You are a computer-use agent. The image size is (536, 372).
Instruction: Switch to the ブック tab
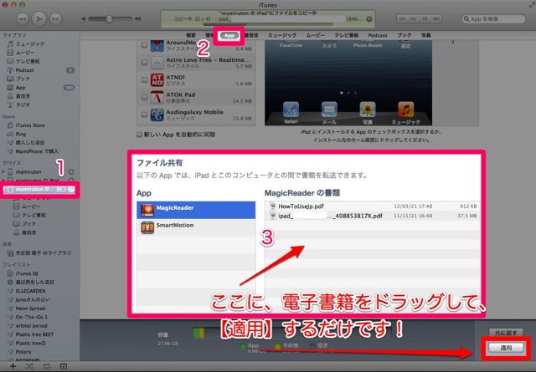[x=405, y=35]
